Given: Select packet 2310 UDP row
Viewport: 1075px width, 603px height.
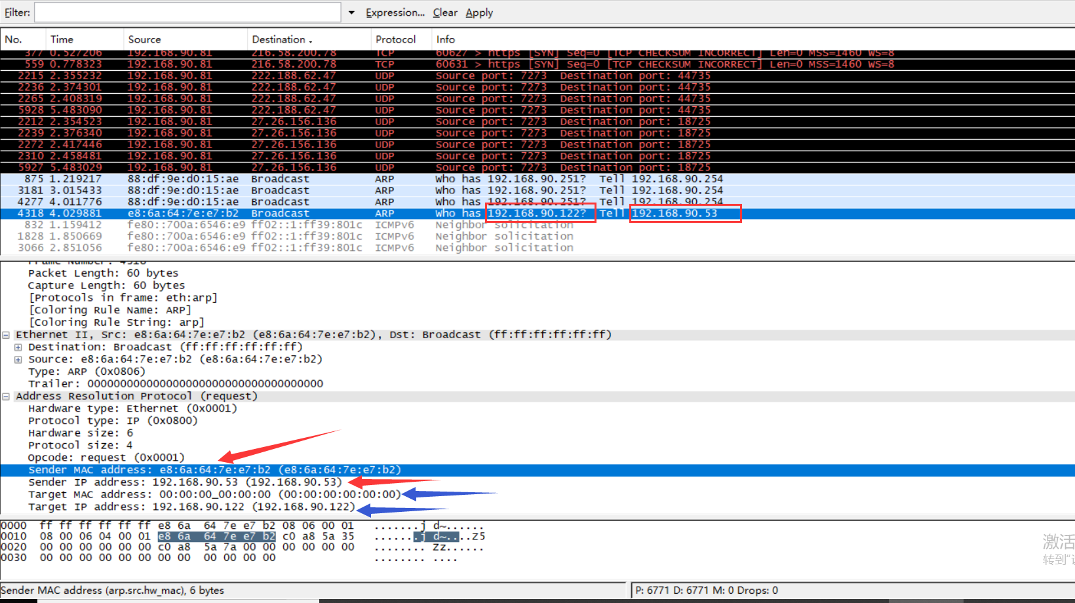Looking at the screenshot, I should [x=537, y=156].
